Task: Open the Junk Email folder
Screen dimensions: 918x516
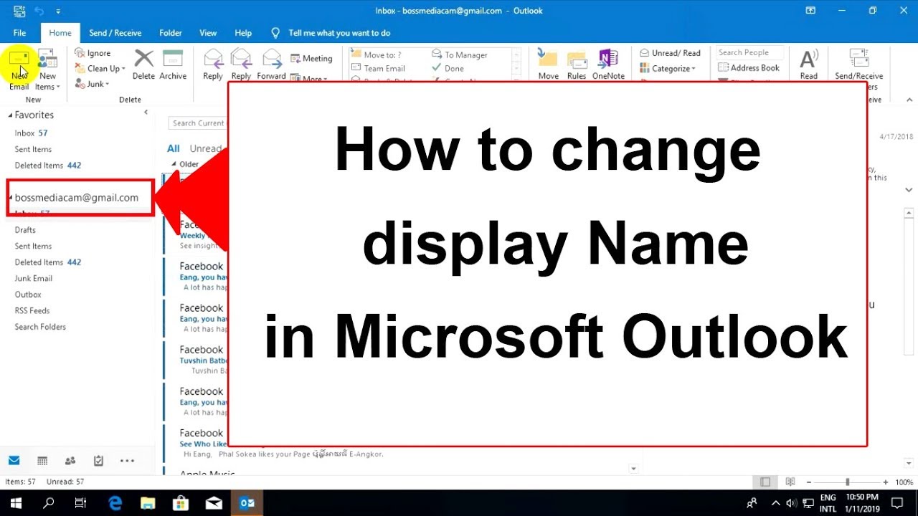Action: coord(34,278)
